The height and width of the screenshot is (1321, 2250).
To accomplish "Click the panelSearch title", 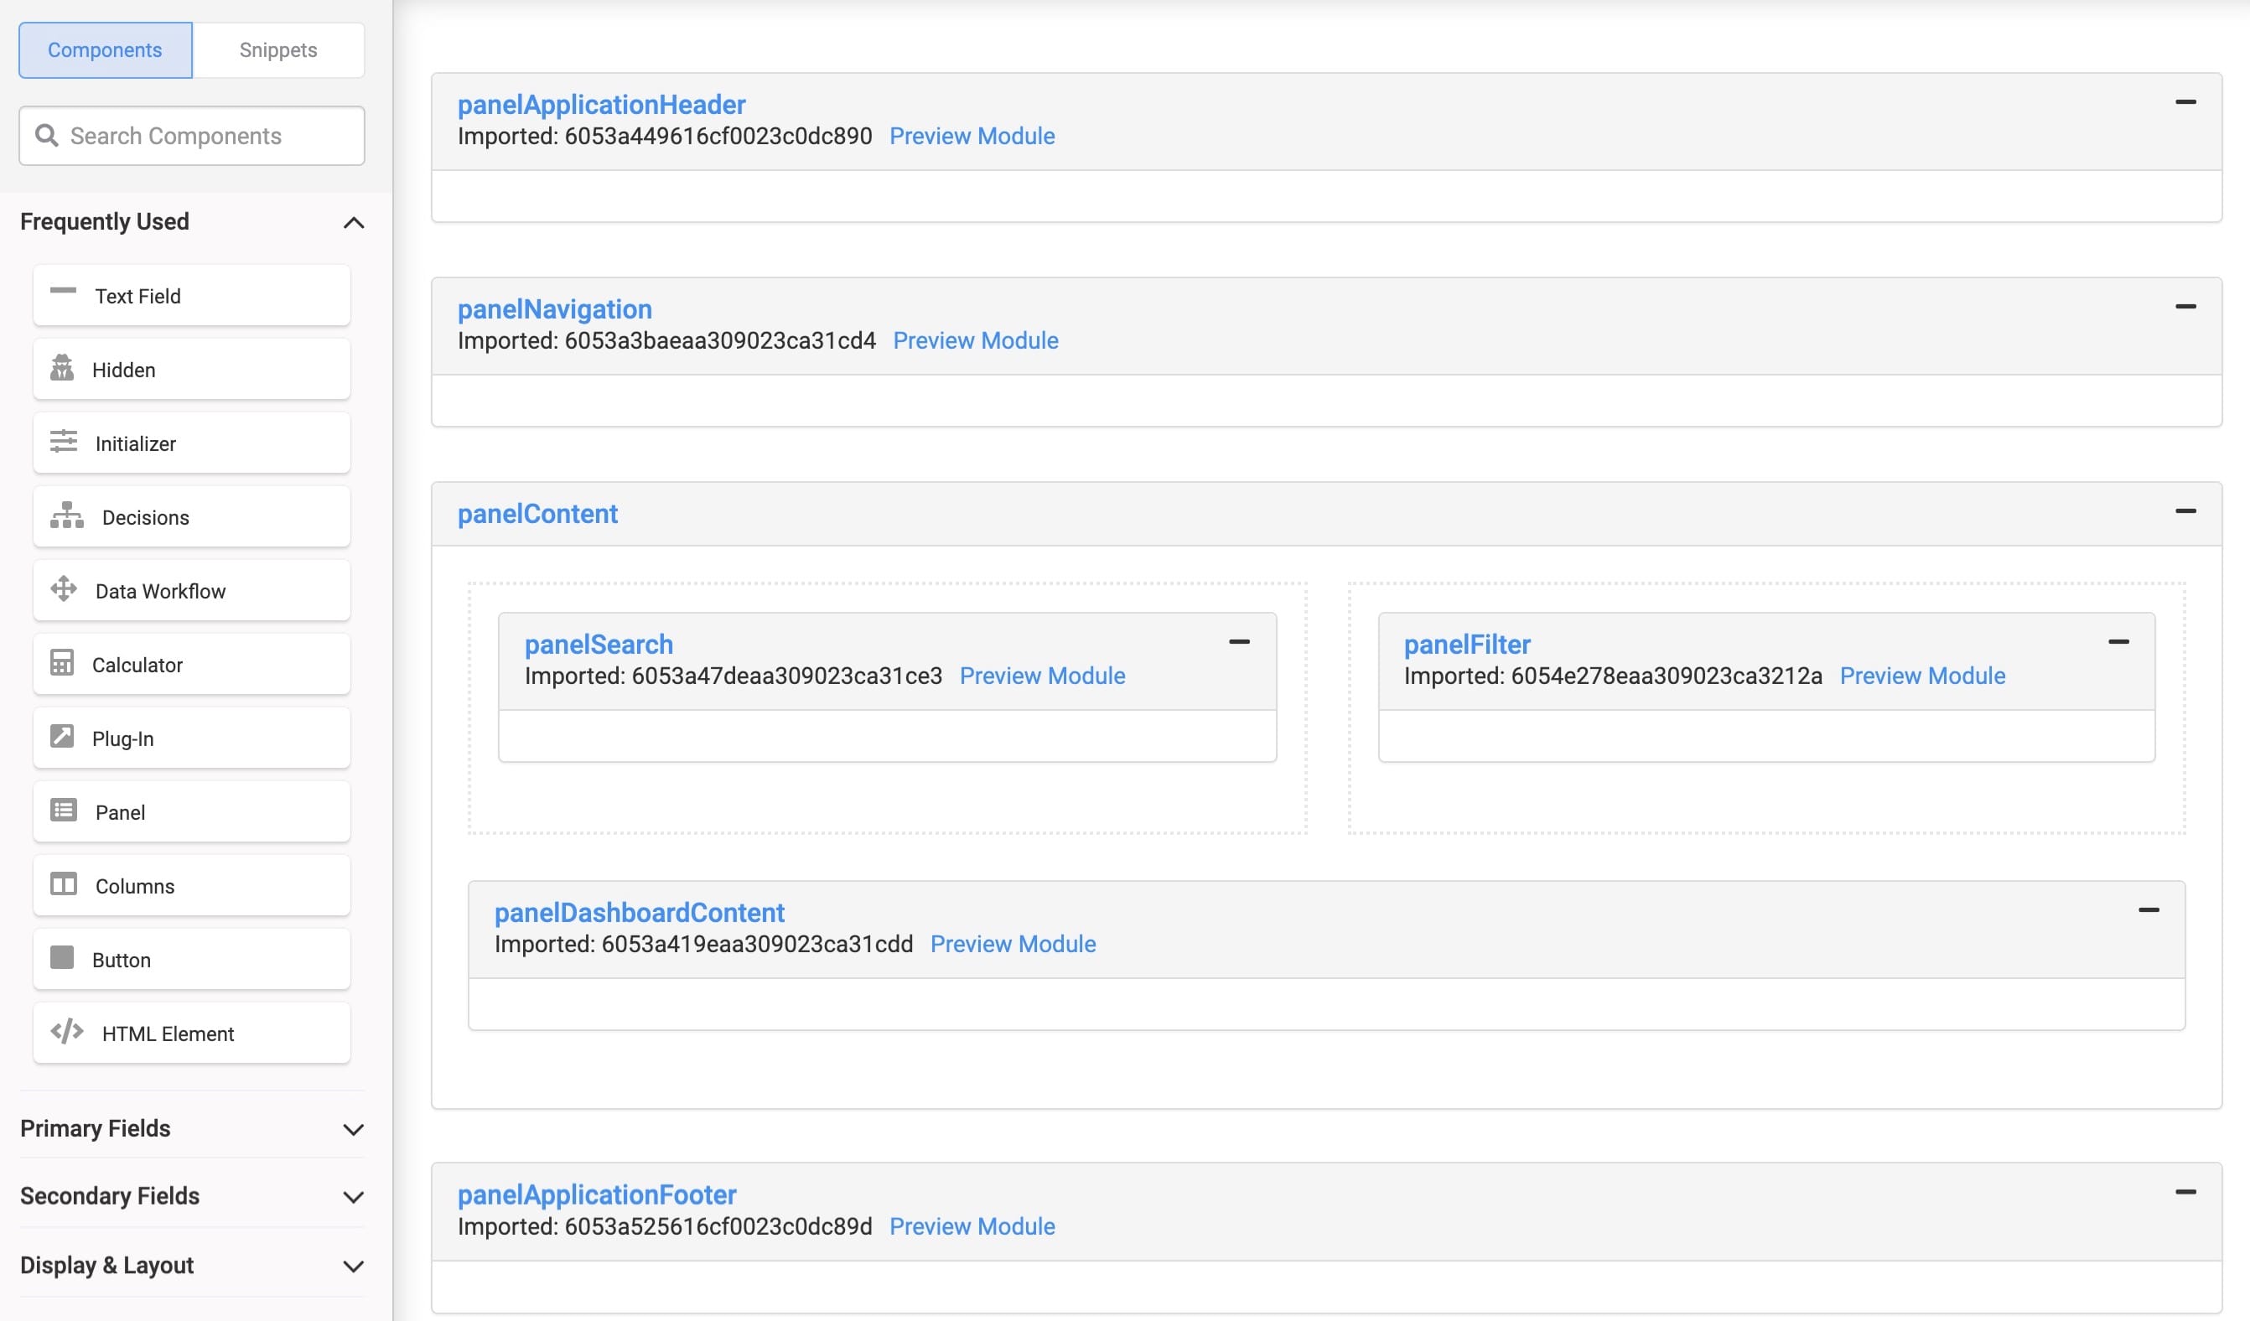I will click(x=599, y=645).
